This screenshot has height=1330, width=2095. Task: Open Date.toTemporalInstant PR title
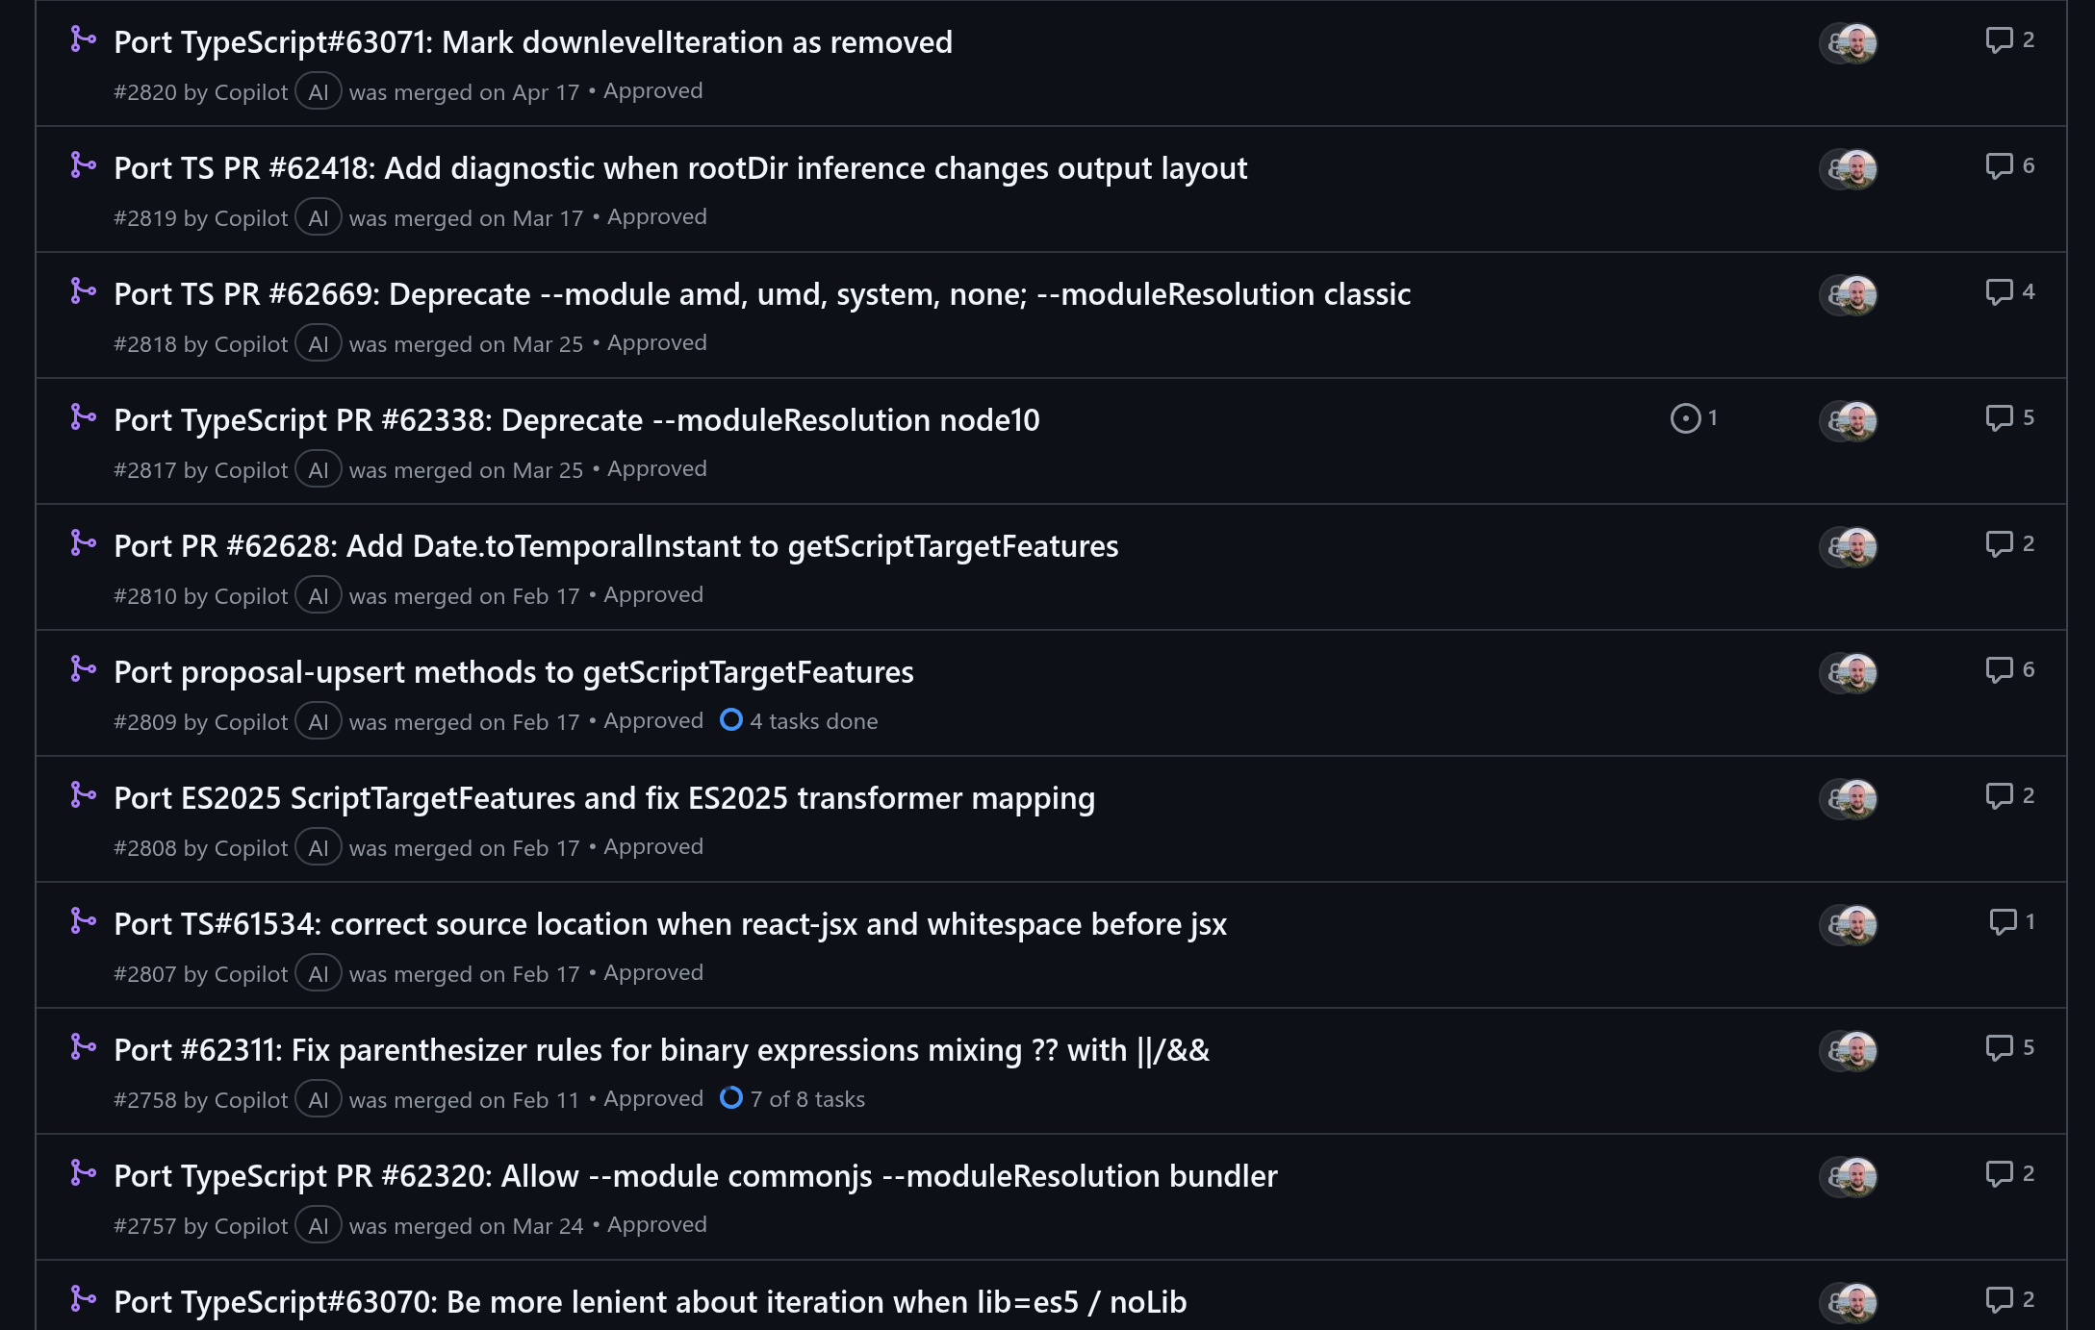616,546
